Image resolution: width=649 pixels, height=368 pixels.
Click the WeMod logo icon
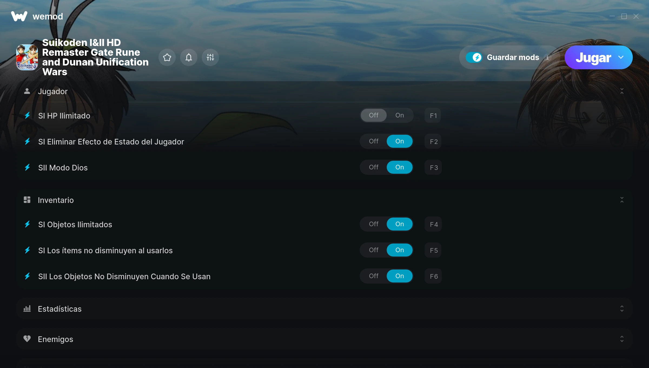point(19,16)
